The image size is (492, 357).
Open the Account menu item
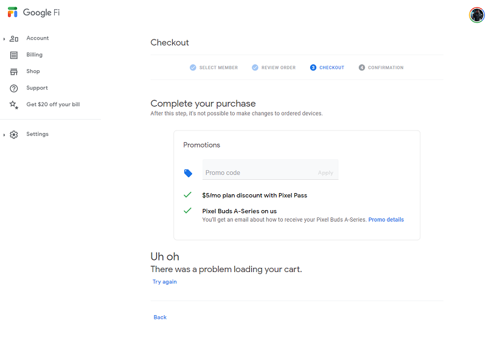[37, 38]
